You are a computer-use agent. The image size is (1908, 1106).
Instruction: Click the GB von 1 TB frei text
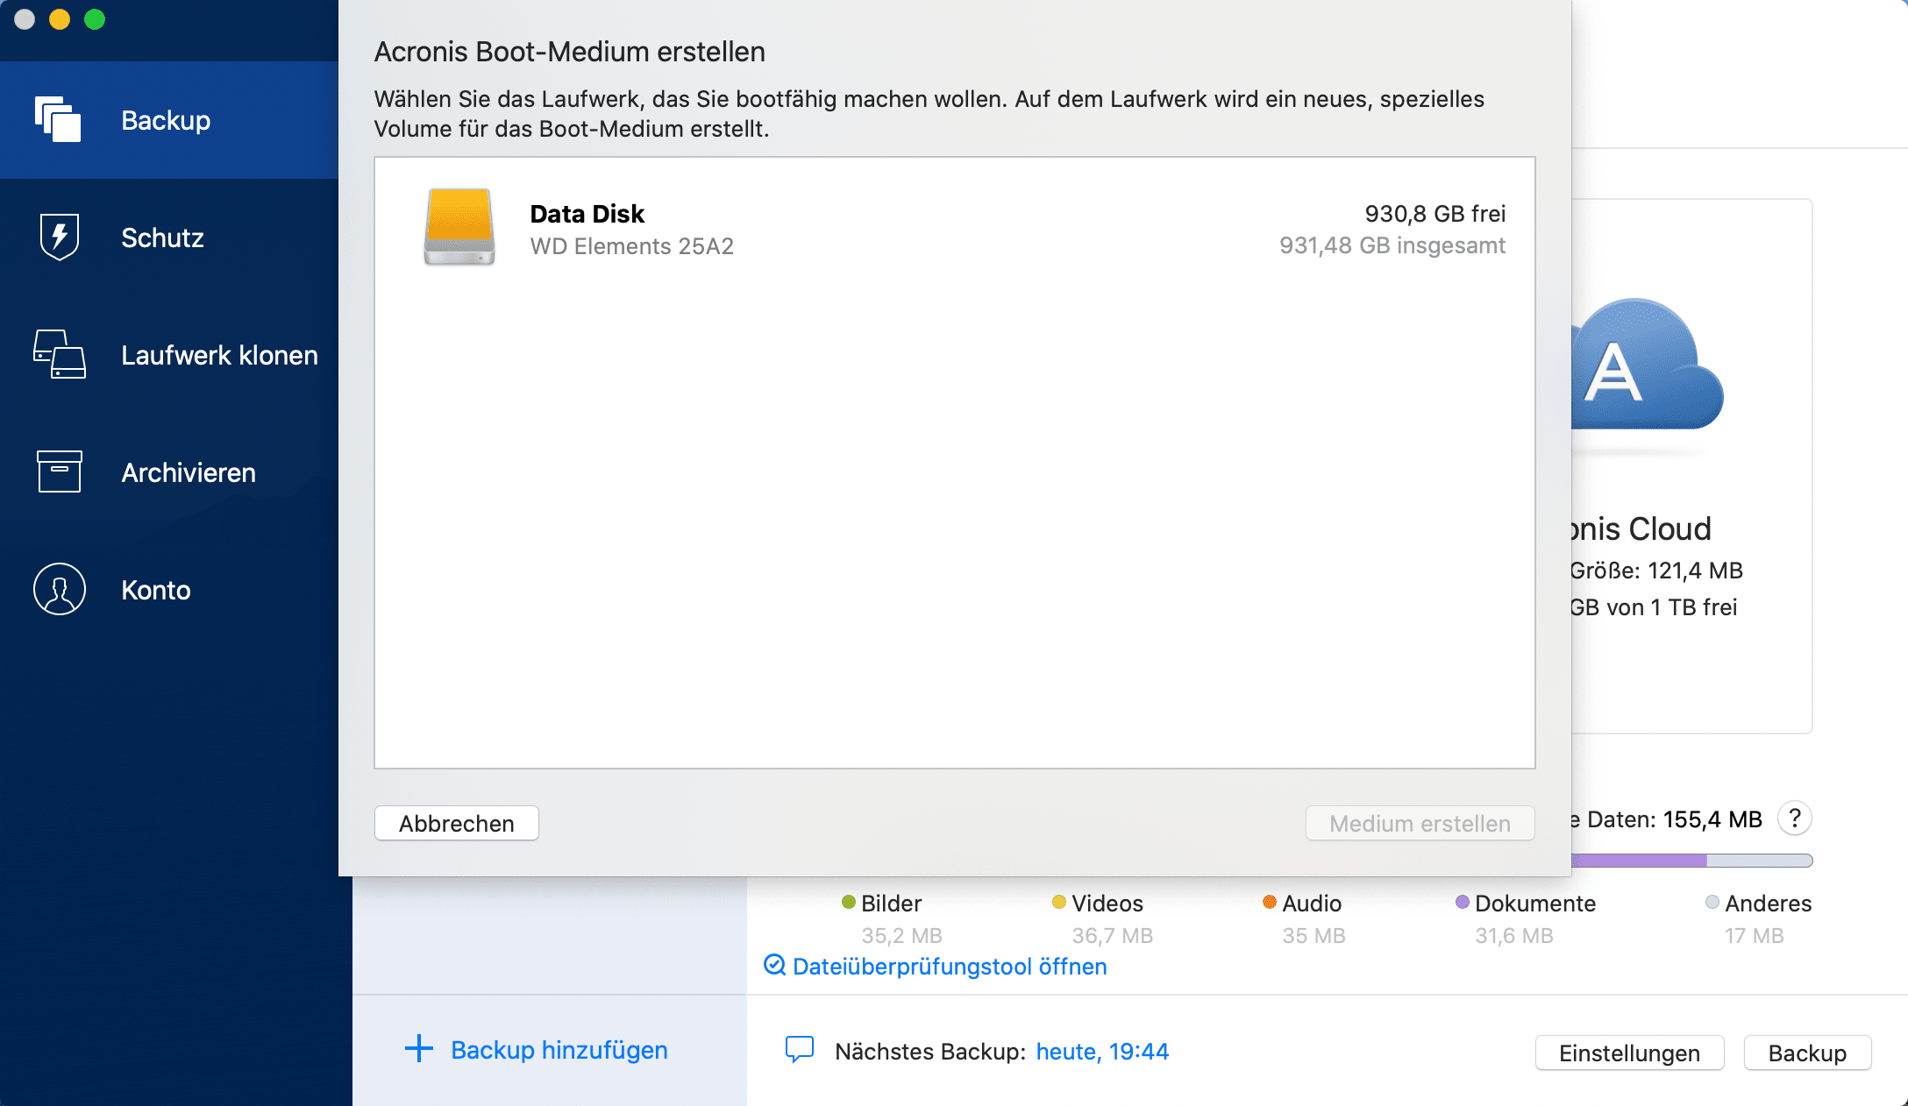pos(1654,607)
